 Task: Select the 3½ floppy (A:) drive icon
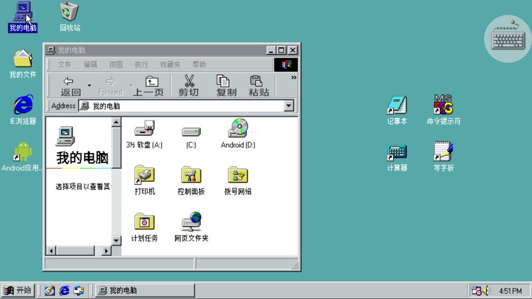coord(144,135)
